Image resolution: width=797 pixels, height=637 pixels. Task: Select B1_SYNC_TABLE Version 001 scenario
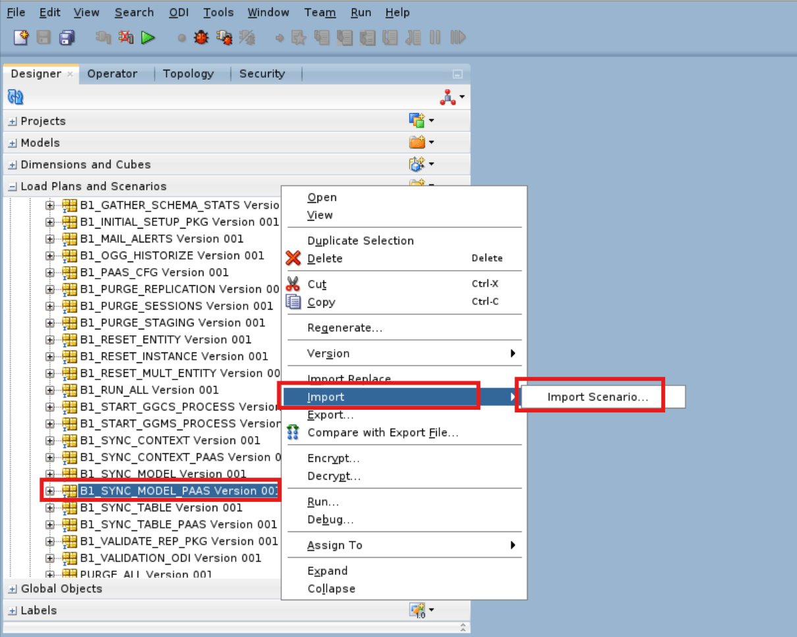(x=161, y=508)
